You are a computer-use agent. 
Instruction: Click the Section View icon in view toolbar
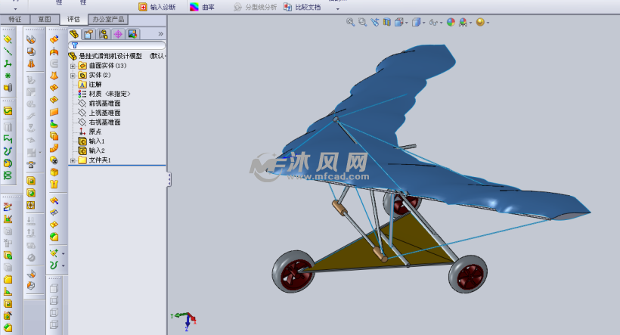[x=387, y=23]
